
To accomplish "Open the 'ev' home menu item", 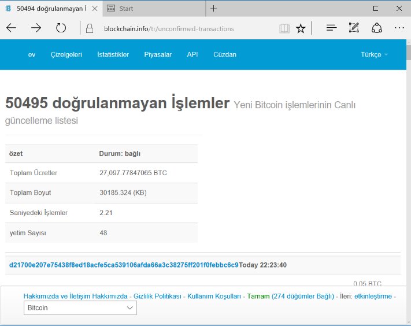I will pyautogui.click(x=32, y=54).
